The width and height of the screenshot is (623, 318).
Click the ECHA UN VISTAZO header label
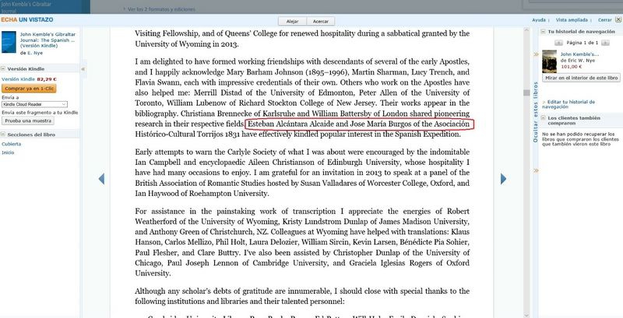26,19
